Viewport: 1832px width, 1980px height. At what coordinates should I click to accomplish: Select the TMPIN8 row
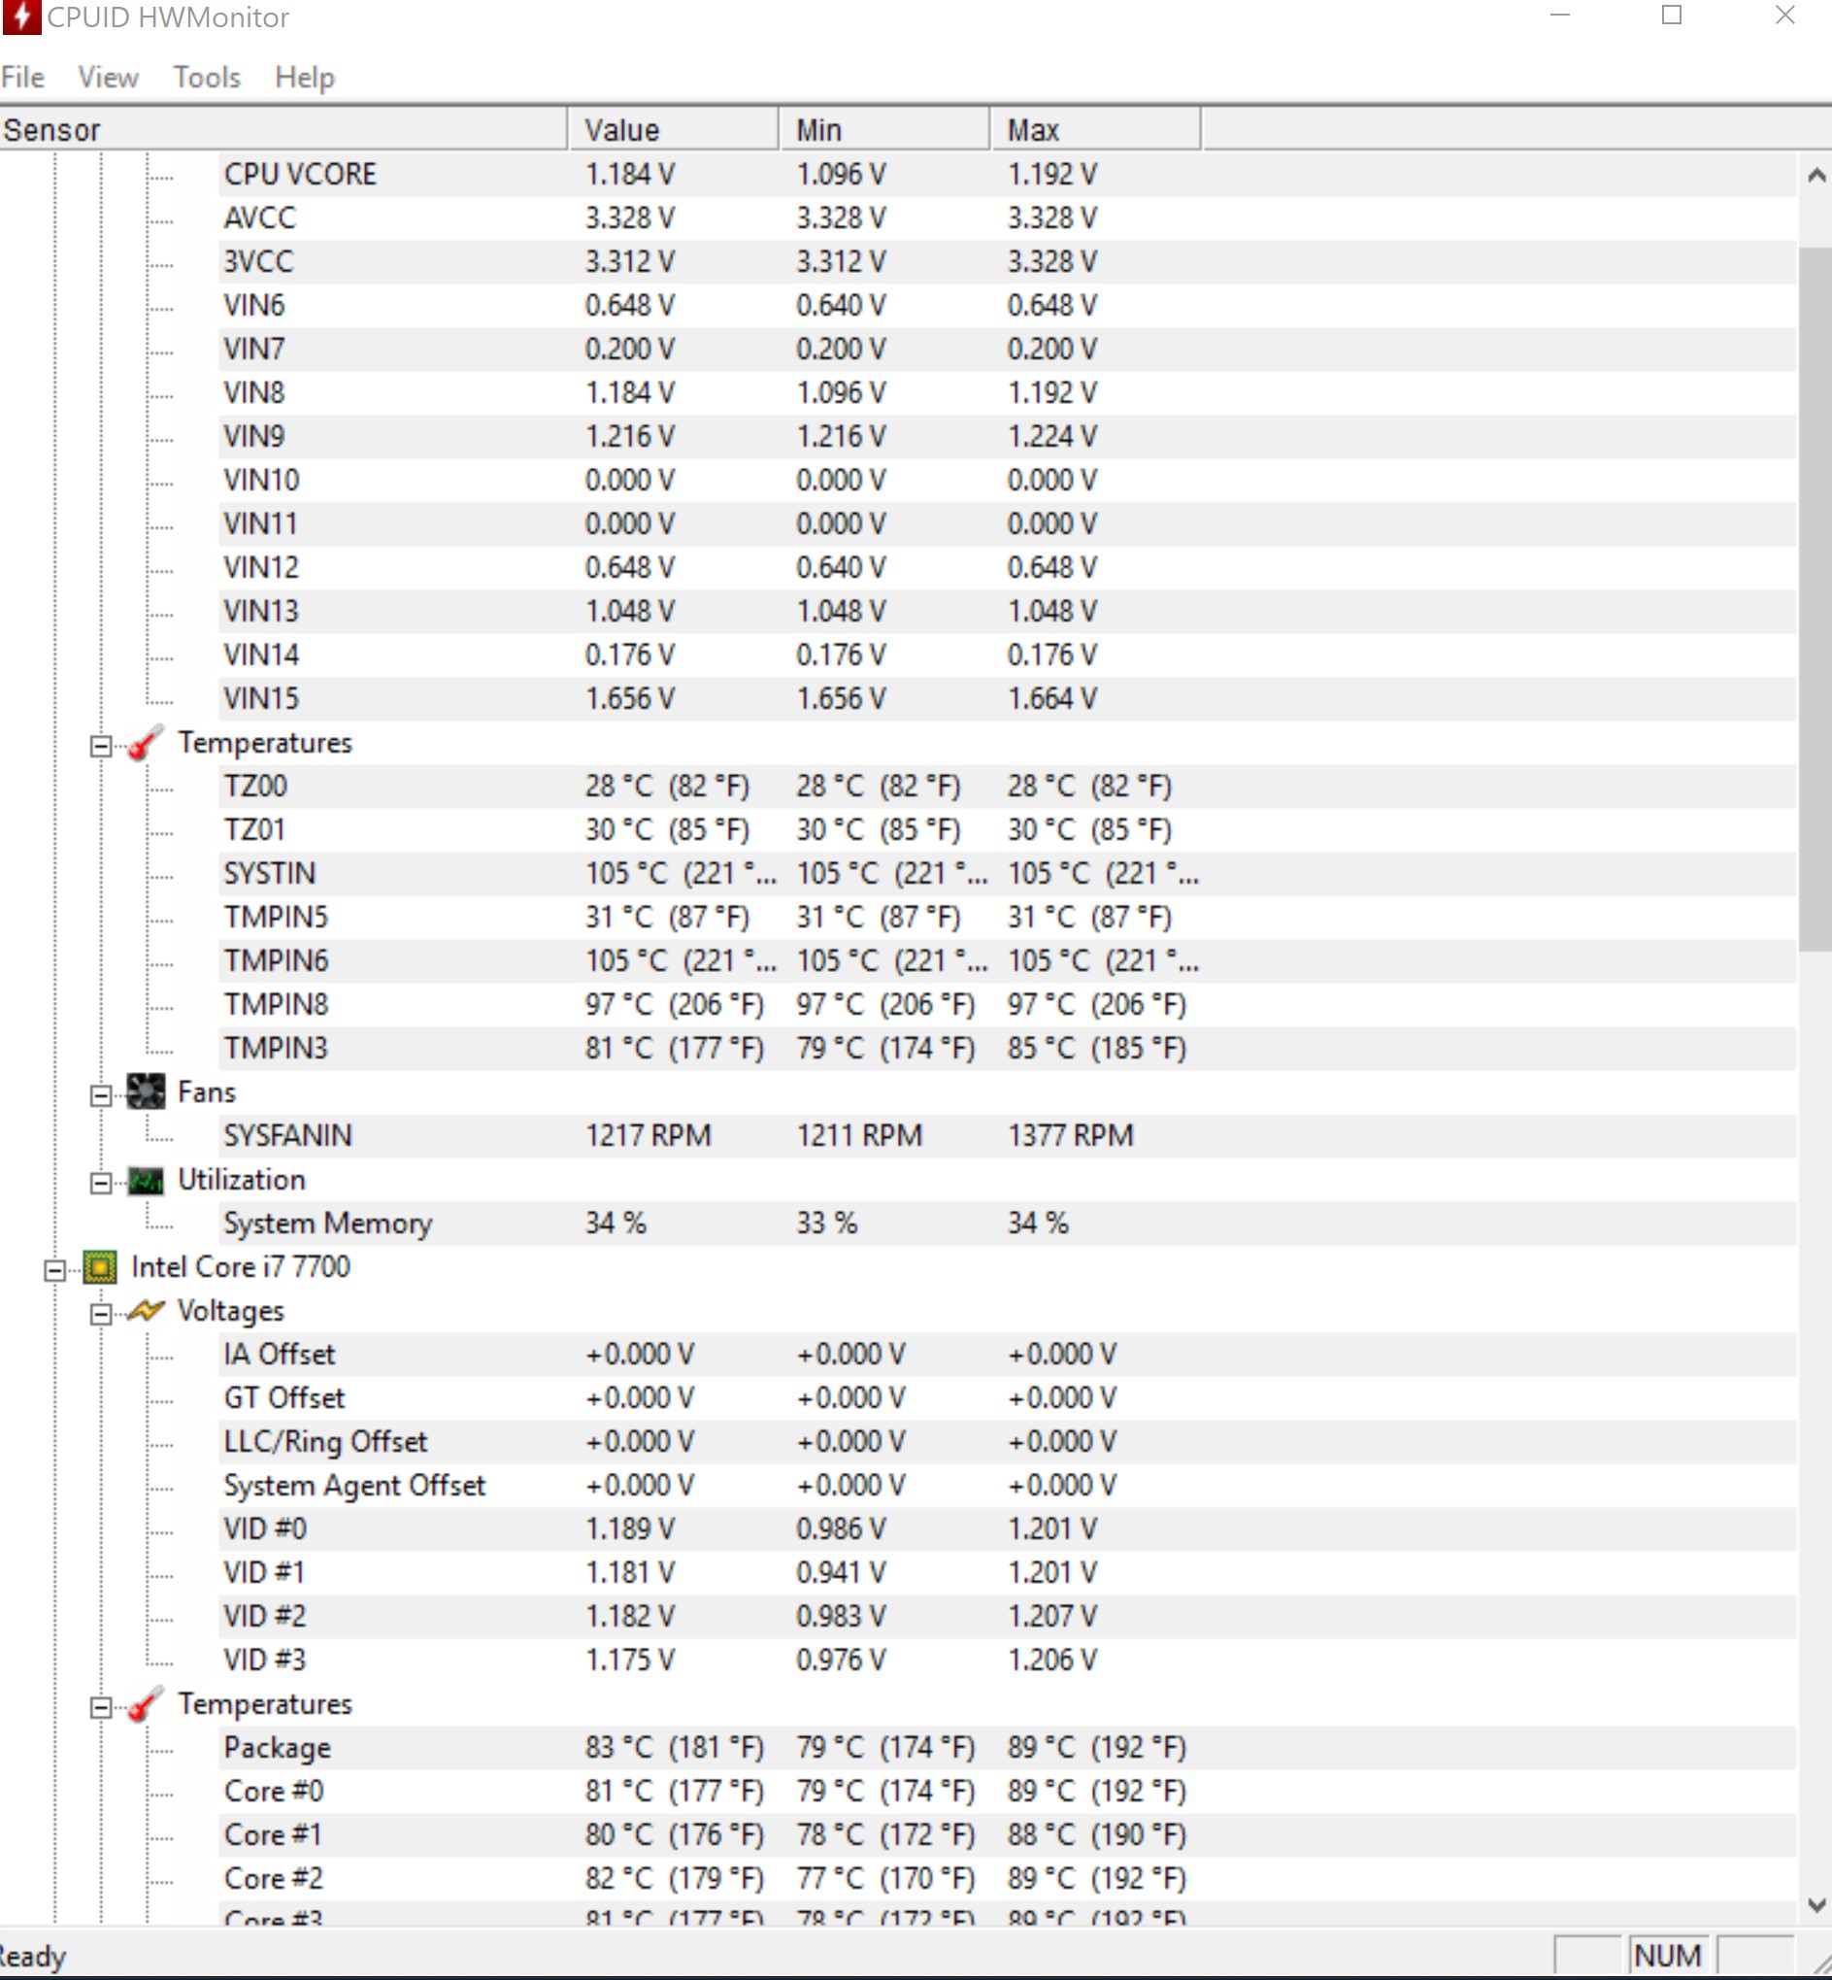pyautogui.click(x=1008, y=1004)
